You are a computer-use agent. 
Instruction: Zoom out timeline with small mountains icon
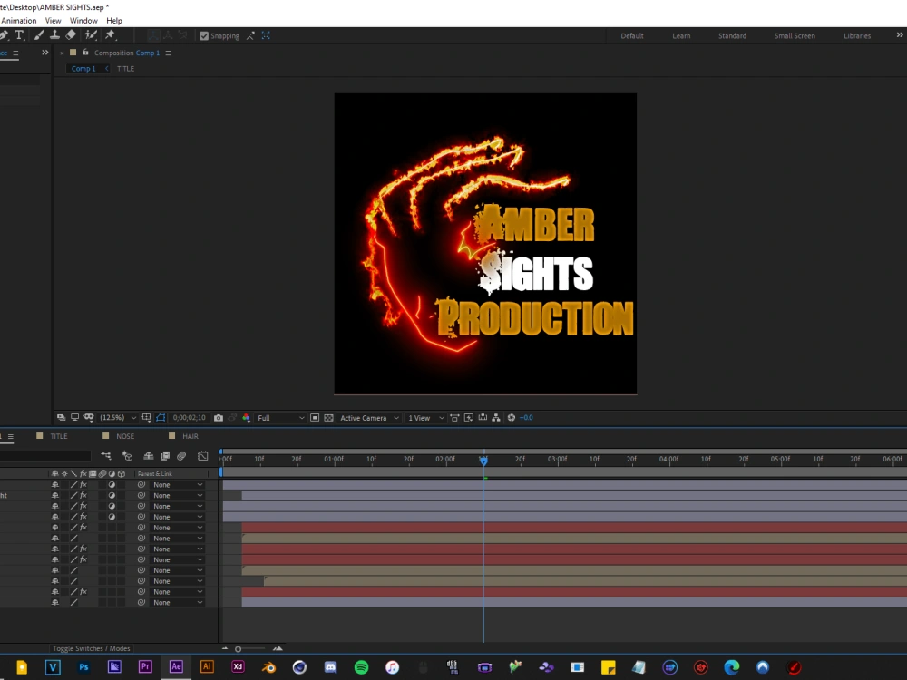point(225,648)
